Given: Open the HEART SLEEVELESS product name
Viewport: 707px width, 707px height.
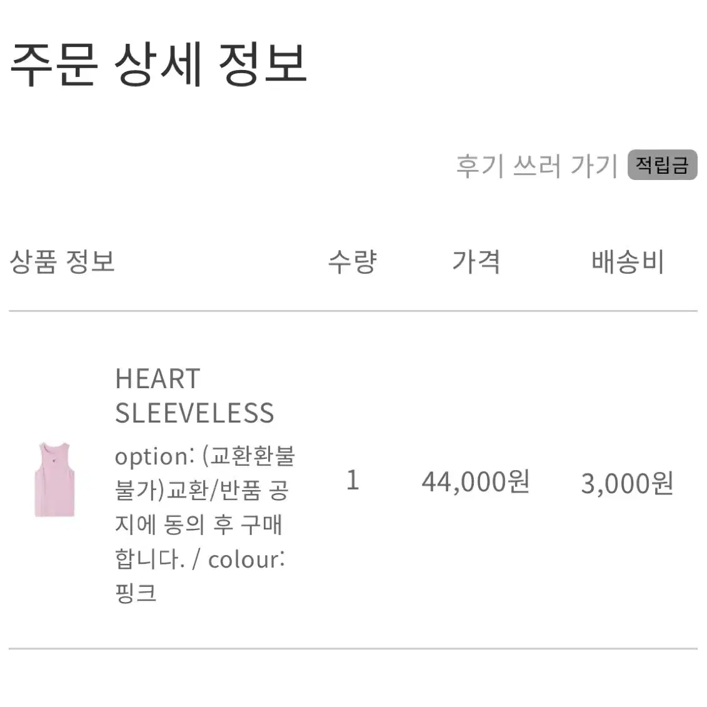Looking at the screenshot, I should pos(194,396).
